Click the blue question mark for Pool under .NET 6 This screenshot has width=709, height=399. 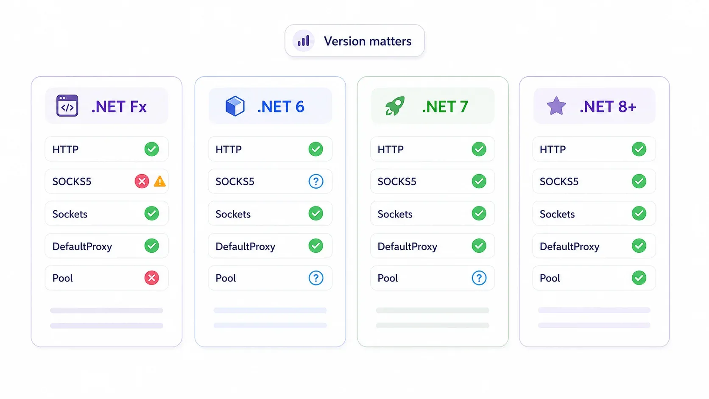(316, 278)
